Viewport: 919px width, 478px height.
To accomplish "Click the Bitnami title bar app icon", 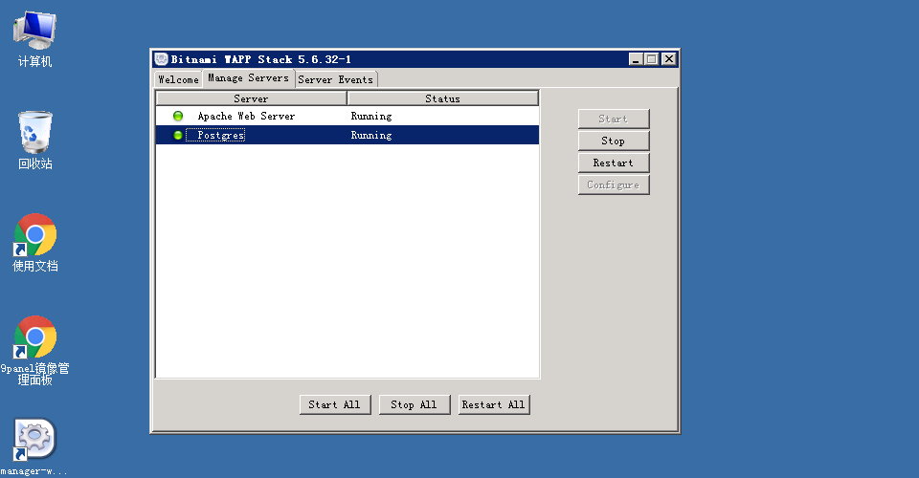I will pos(161,59).
